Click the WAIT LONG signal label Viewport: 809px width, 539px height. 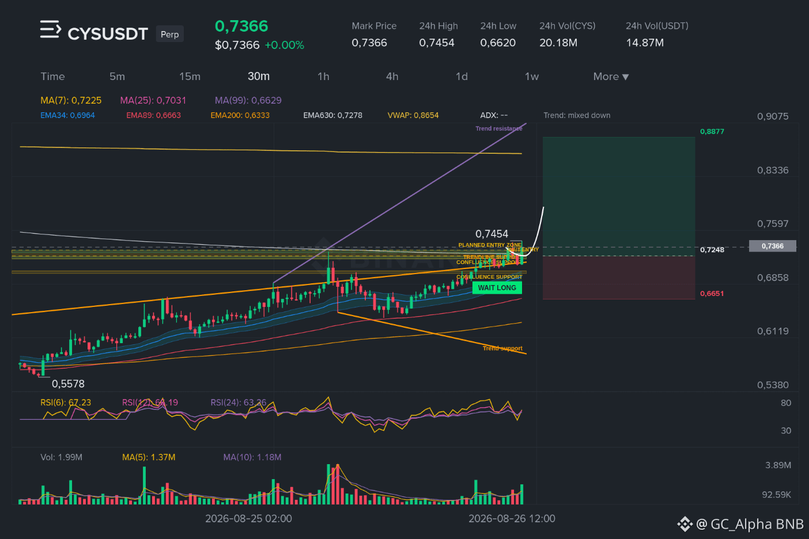497,288
